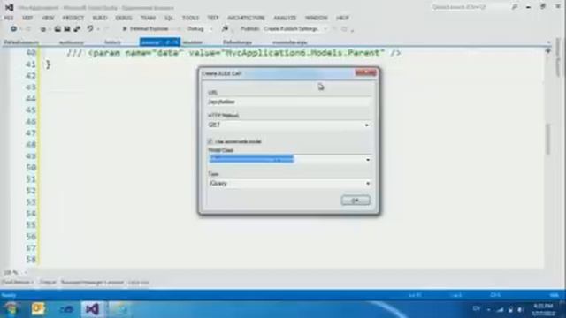
Task: Toggle the Use server-side model checkbox
Action: tap(210, 141)
